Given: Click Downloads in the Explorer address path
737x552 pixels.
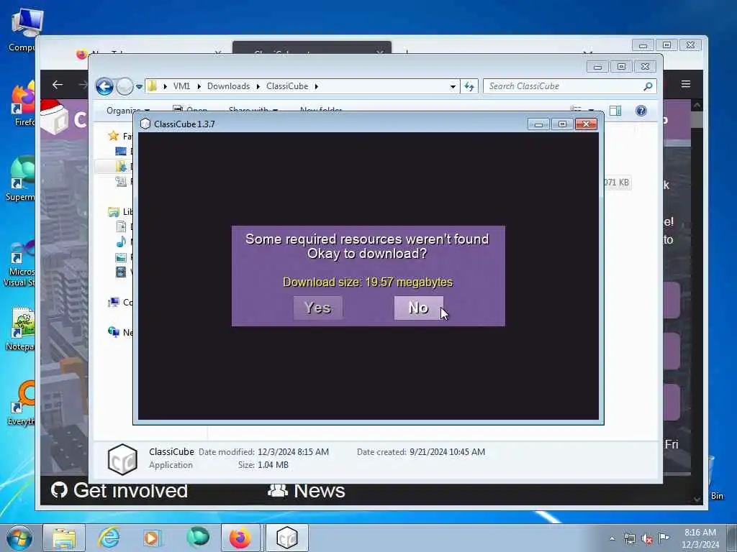Looking at the screenshot, I should 228,86.
